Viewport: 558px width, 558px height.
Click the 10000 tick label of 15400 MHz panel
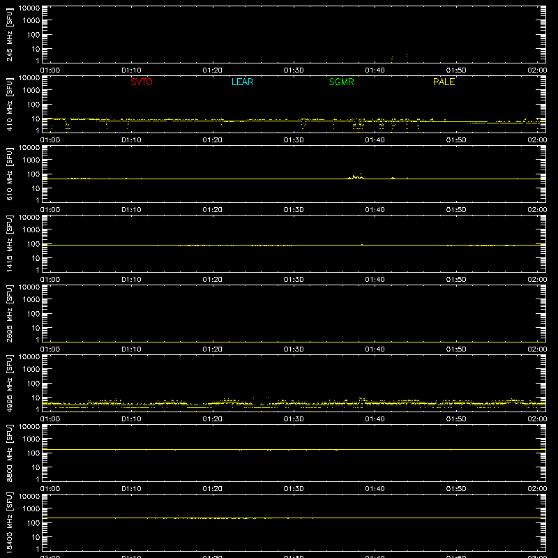coord(29,497)
